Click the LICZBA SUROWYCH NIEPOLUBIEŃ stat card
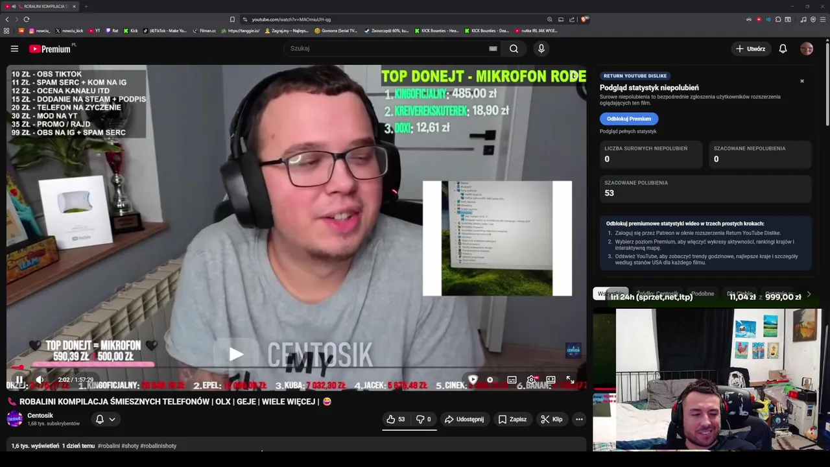Screen dimensions: 830x467 click(x=651, y=154)
